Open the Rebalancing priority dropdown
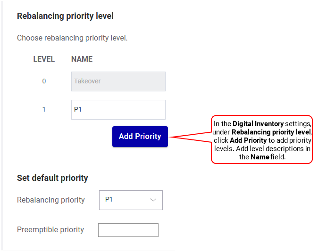This screenshot has height=252, width=318. point(131,200)
